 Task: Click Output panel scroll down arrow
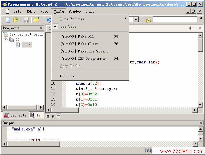point(201,139)
